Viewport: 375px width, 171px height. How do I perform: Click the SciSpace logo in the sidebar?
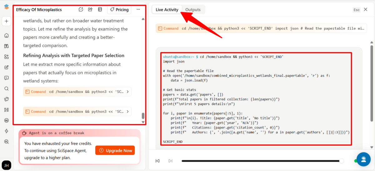coord(7,7)
